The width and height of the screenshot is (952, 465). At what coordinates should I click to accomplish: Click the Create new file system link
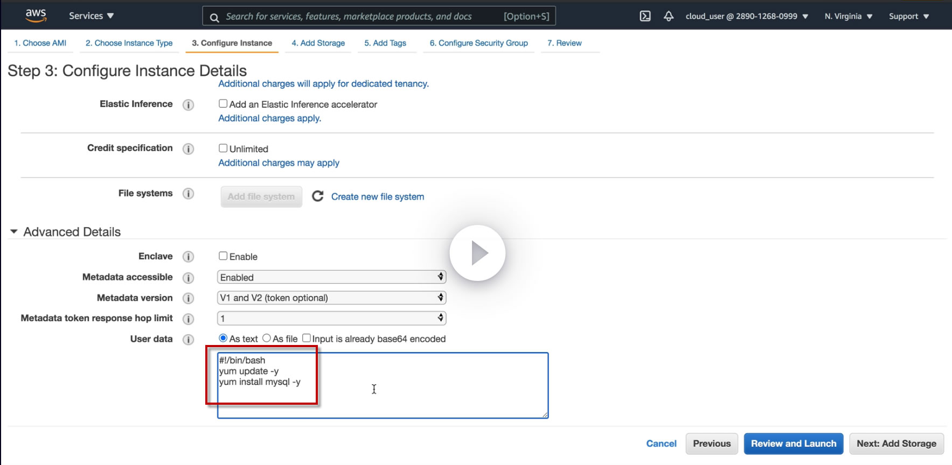click(x=377, y=197)
